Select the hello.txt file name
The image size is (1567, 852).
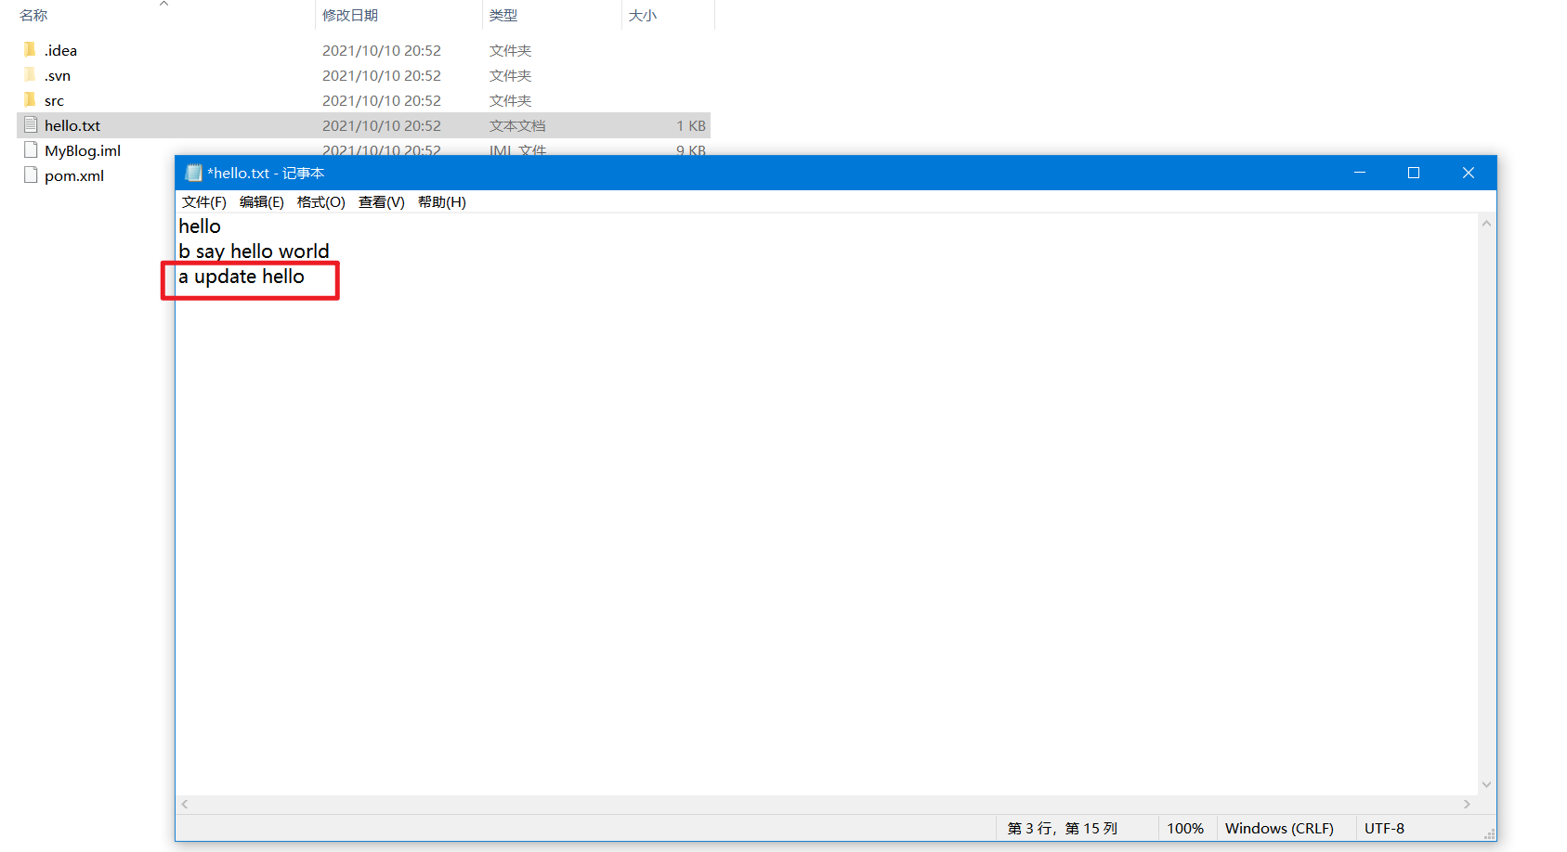[72, 125]
